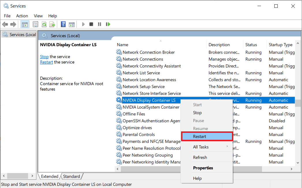Screen dimensions: 302x188
Task: Choose Help from the context menu
Action: [207, 178]
